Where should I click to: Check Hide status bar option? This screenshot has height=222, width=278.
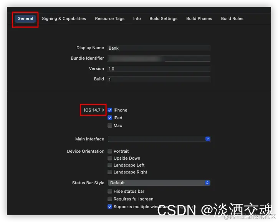[110, 191]
